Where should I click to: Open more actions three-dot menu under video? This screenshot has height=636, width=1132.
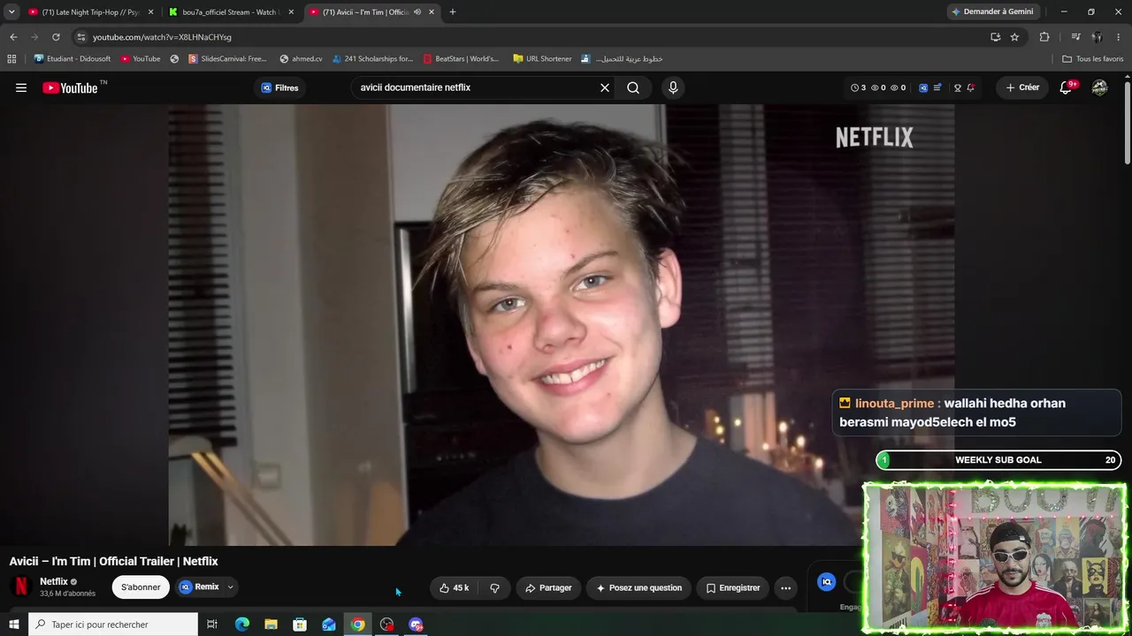[x=785, y=587]
